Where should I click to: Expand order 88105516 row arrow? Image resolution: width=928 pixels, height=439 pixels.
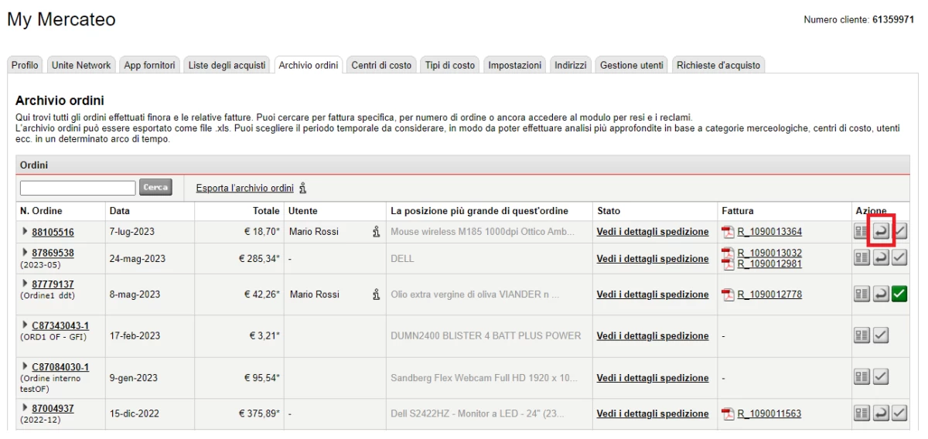(25, 232)
